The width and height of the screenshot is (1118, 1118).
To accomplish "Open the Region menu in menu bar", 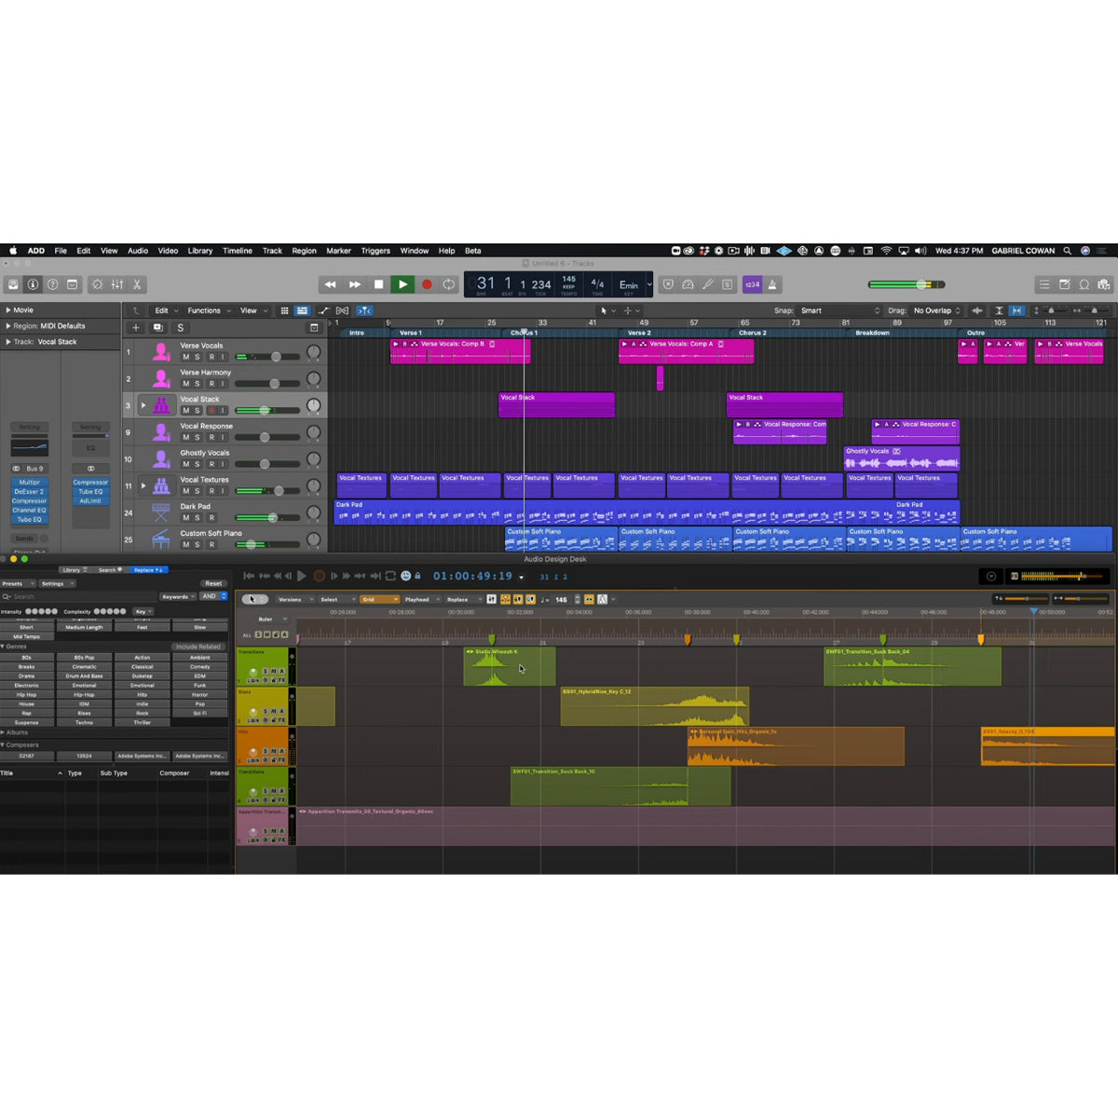I will 304,251.
